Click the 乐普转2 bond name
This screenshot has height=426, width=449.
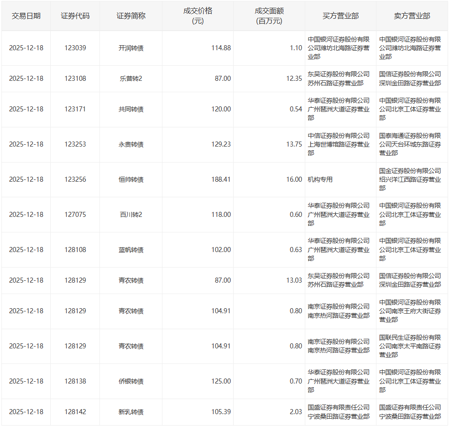131,79
